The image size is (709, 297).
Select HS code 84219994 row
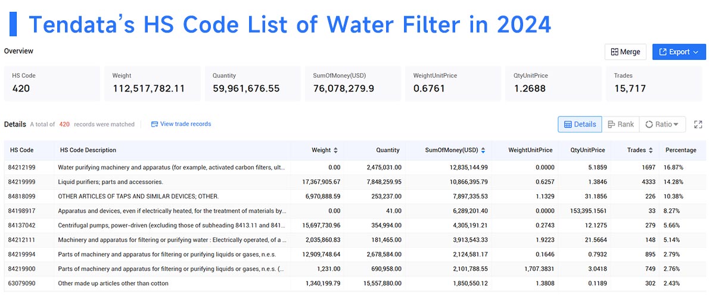coord(355,254)
